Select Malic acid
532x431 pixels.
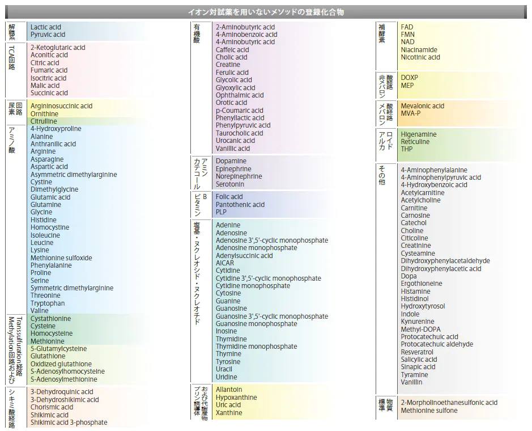click(x=45, y=86)
